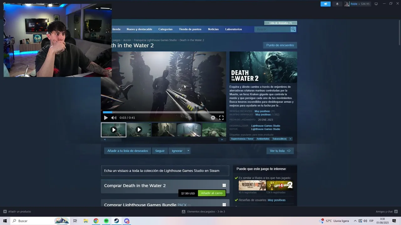
Task: Click Windows icon beside Comprar Death in the Water 2
Action: tap(224, 185)
